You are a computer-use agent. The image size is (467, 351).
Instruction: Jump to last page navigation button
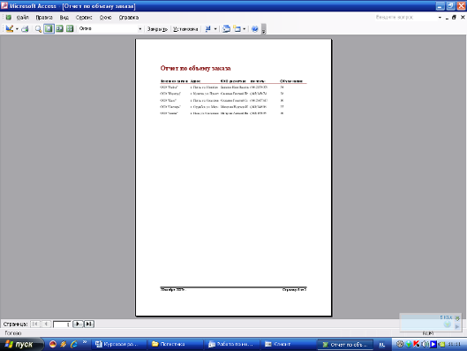click(x=89, y=324)
